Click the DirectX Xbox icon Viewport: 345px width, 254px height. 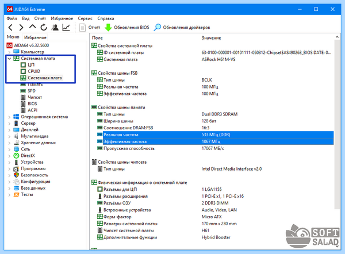pyautogui.click(x=16, y=156)
